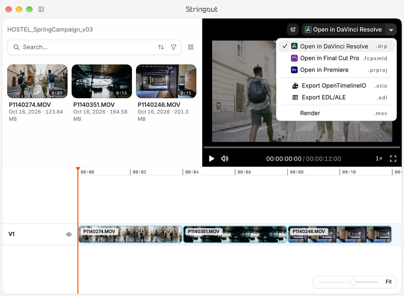Screen dimensions: 404x296
Task: Click the EDL/ALE export icon
Action: [295, 97]
